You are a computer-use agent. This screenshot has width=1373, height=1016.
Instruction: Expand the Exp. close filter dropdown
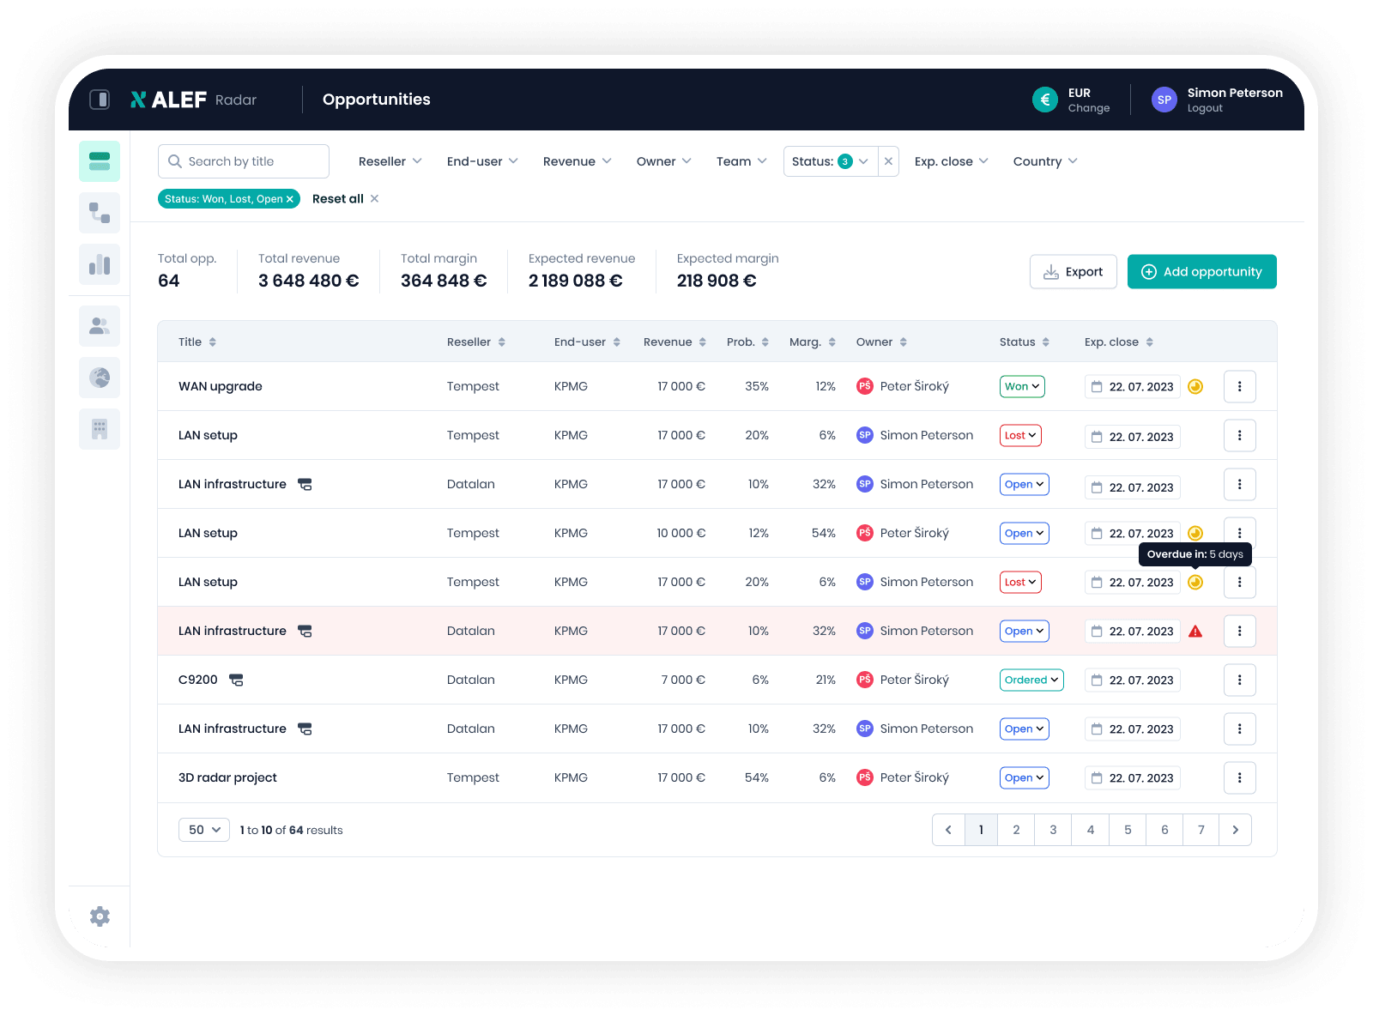[x=952, y=161]
